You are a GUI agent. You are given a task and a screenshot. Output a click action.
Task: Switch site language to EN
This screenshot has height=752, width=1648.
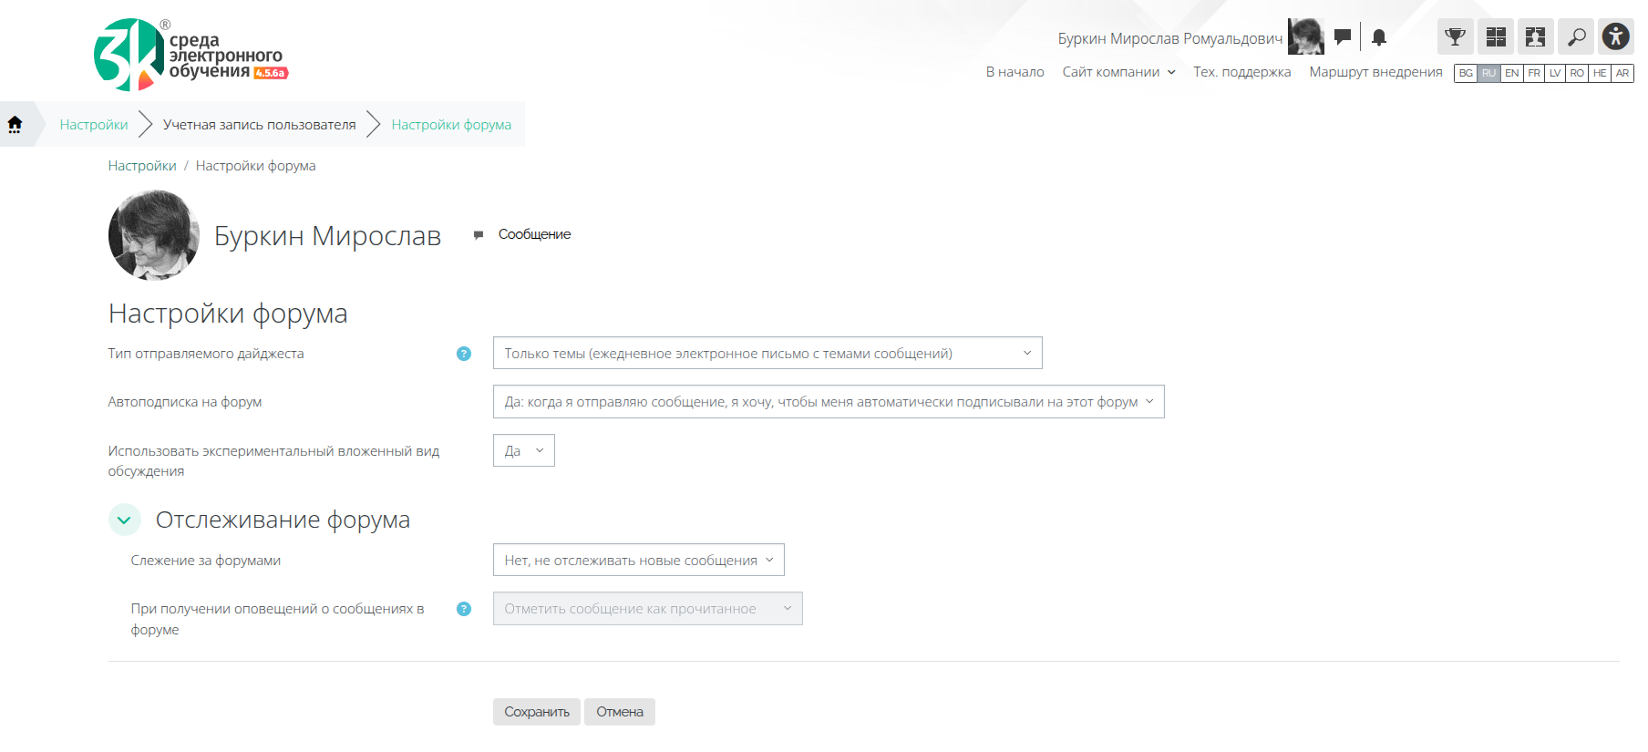point(1511,74)
